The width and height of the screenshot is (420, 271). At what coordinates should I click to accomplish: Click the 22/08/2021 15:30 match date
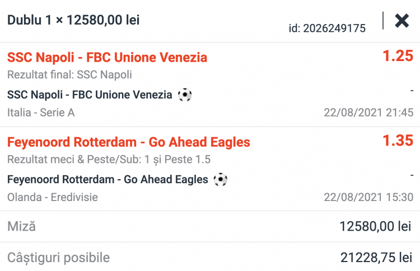(368, 198)
